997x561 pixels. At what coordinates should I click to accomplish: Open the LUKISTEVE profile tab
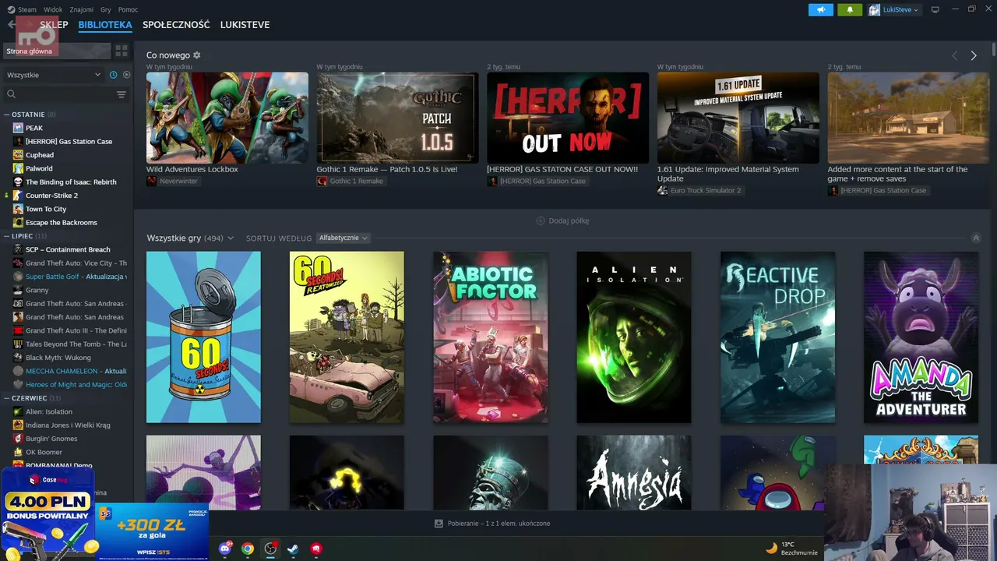pyautogui.click(x=245, y=25)
